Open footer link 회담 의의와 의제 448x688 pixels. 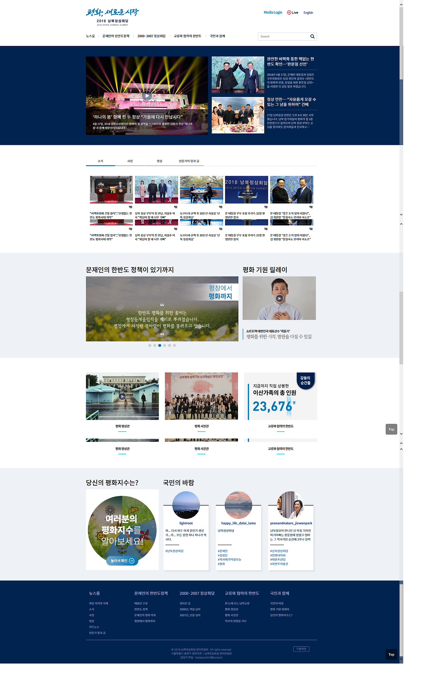[99, 604]
